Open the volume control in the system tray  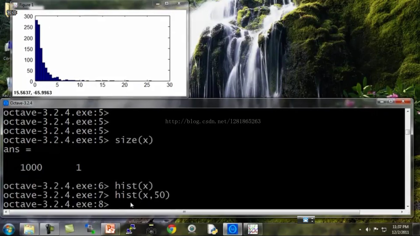(368, 230)
